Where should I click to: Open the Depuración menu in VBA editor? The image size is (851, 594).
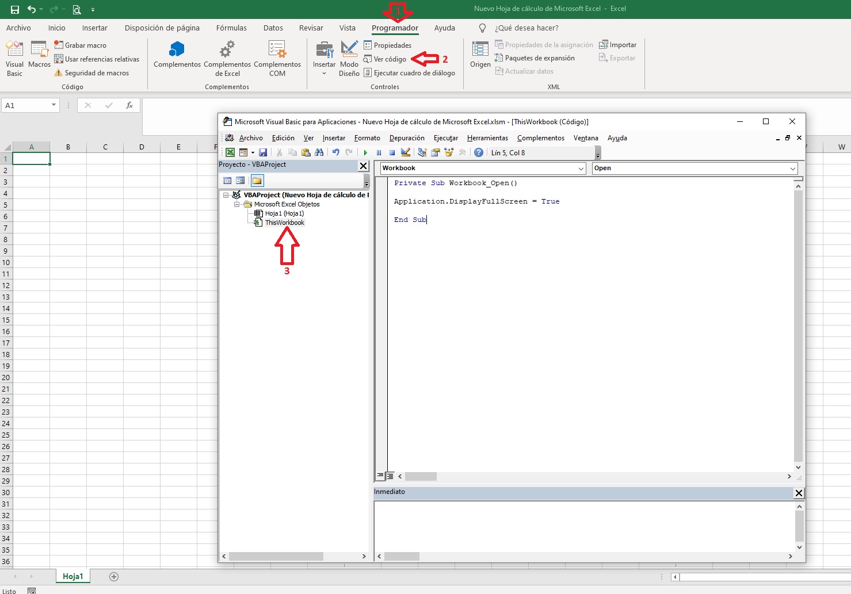tap(407, 138)
